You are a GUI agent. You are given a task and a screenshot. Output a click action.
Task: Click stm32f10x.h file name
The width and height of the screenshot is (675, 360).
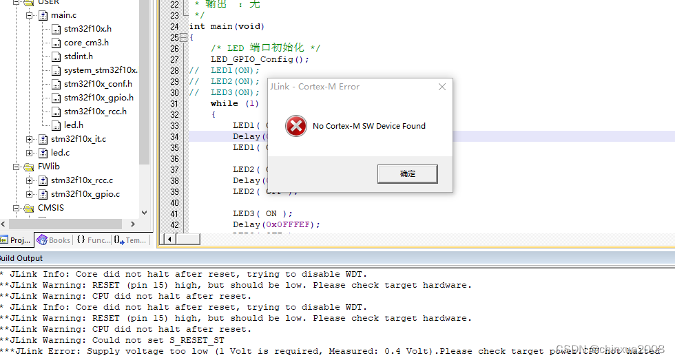click(x=87, y=29)
